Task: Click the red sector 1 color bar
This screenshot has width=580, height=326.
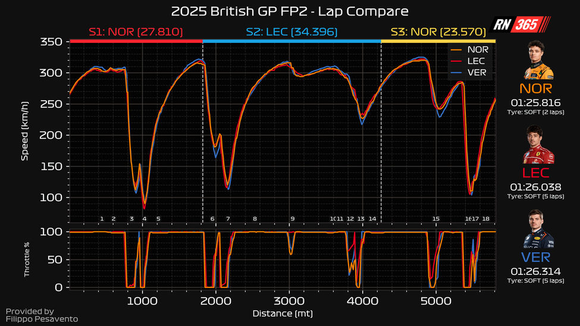Action: tap(136, 41)
